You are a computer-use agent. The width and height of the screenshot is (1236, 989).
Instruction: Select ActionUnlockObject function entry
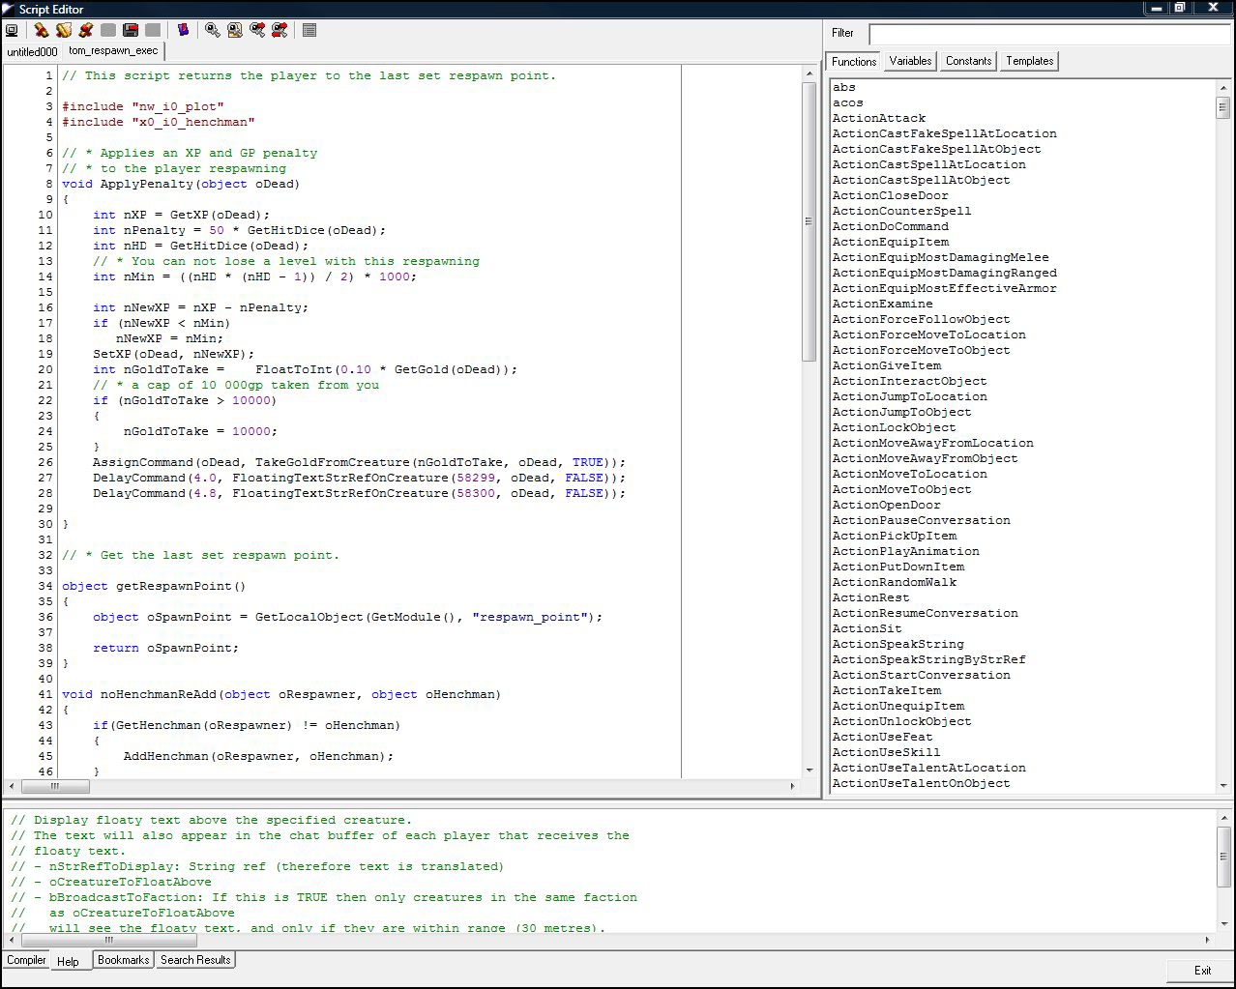click(901, 721)
